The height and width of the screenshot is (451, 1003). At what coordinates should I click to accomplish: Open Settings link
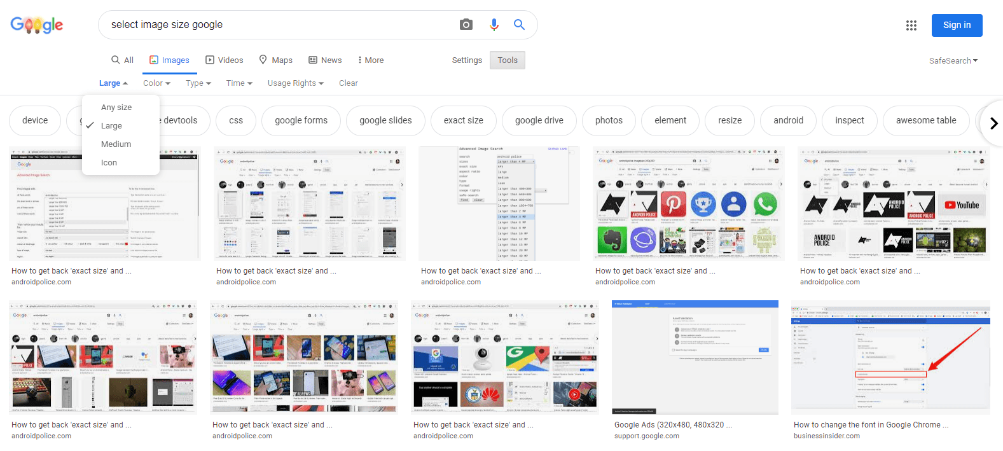coord(467,60)
